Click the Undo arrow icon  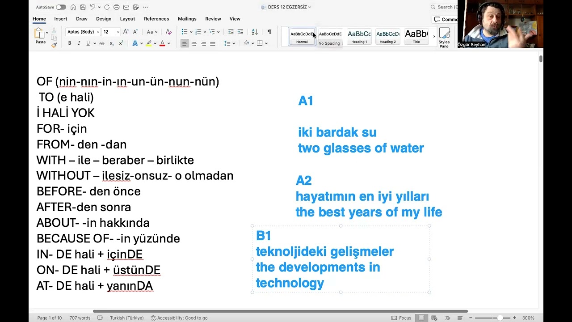[93, 7]
